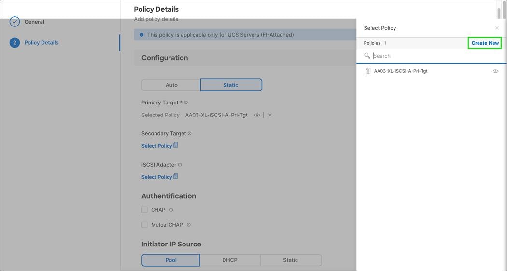Screen dimensions: 507x271
Task: Click the General step checkmark icon
Action: 14,22
